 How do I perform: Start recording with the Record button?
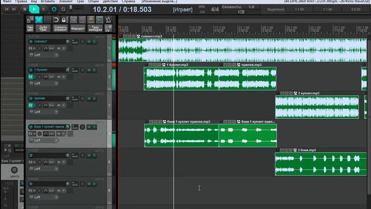click(54, 9)
